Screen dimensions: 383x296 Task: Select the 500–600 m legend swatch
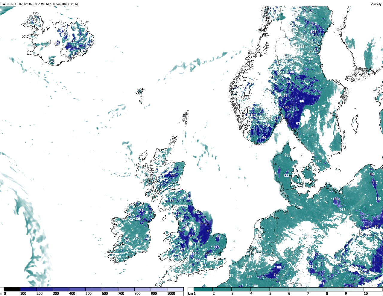point(94,289)
